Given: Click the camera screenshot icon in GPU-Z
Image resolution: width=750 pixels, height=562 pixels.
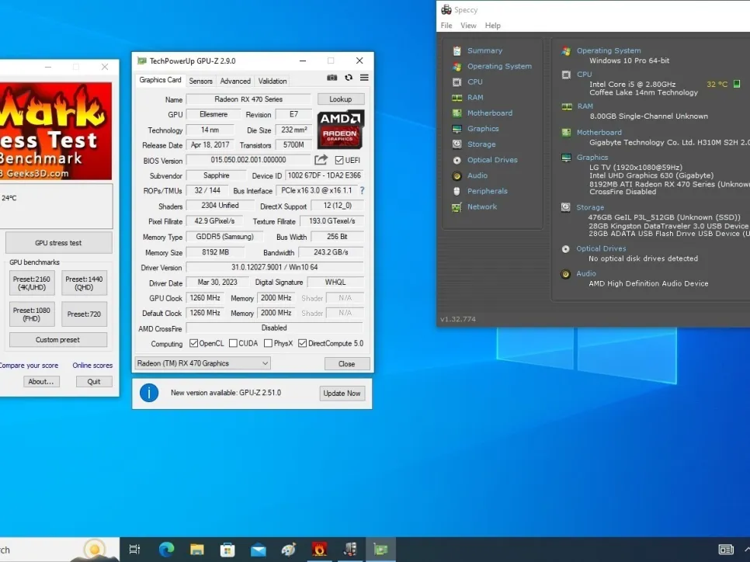Looking at the screenshot, I should pyautogui.click(x=332, y=78).
